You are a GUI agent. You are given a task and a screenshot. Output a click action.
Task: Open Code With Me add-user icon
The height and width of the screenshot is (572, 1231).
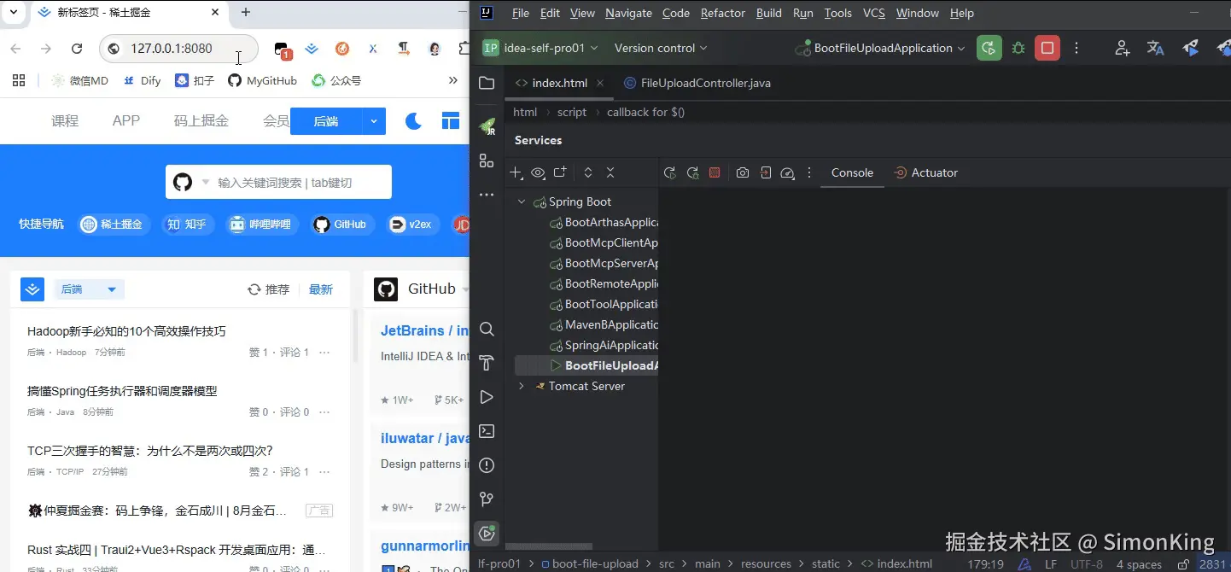tap(1123, 48)
